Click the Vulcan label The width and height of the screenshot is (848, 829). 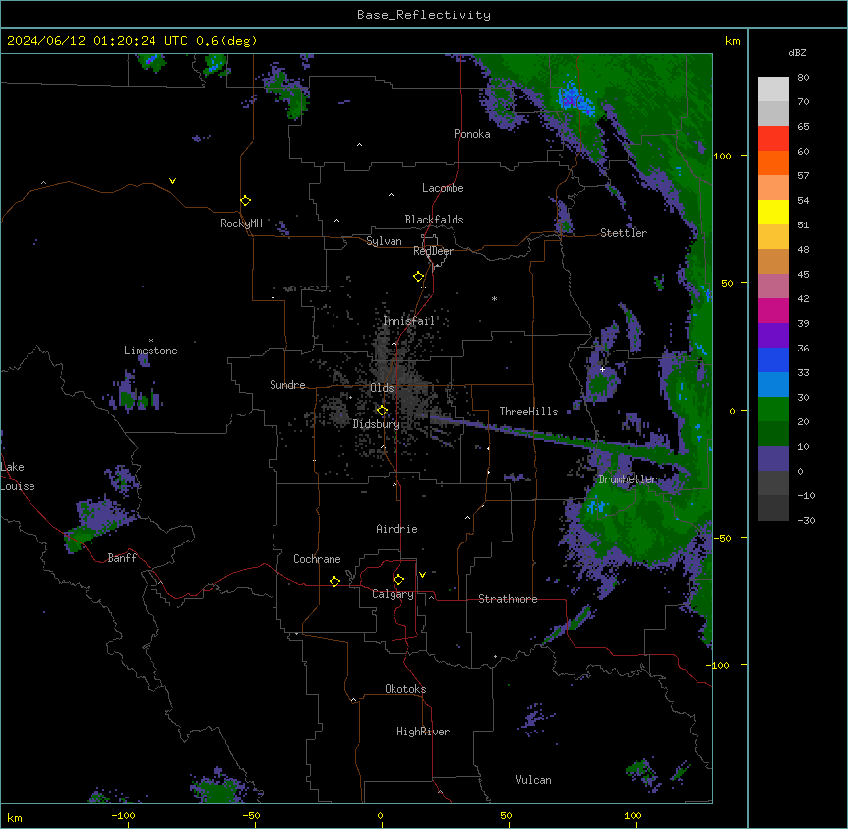[534, 780]
